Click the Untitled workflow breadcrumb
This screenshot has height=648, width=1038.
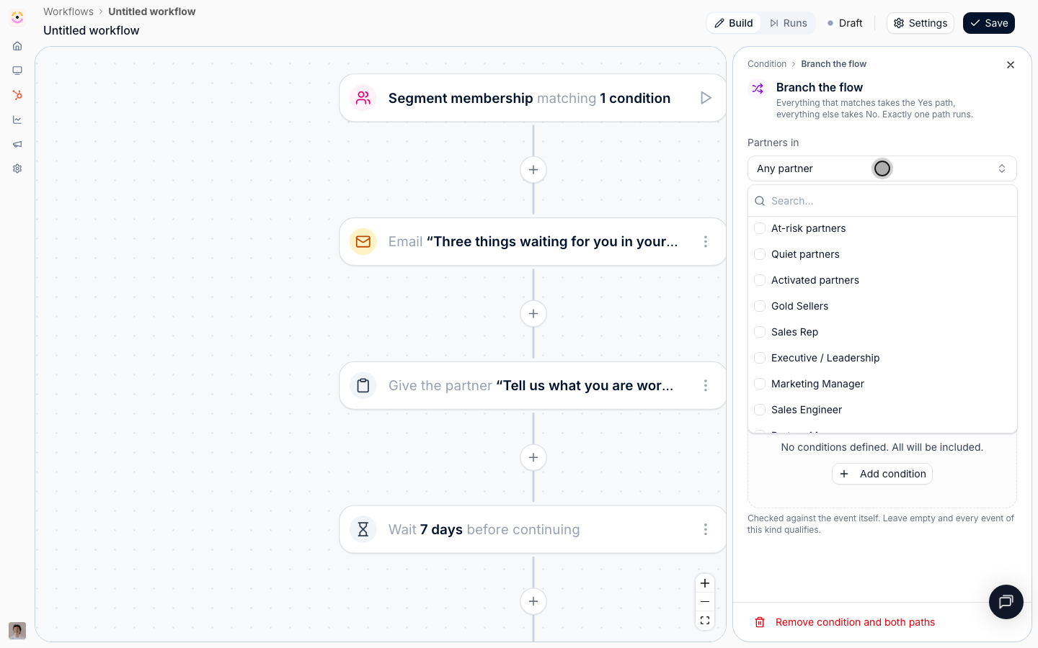[152, 12]
